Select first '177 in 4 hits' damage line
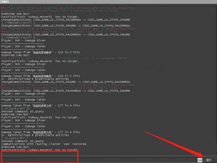 (x=41, y=105)
